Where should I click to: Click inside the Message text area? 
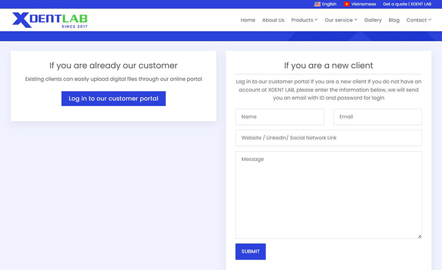pyautogui.click(x=329, y=195)
